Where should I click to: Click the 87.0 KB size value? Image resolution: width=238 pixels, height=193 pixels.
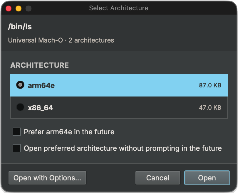pos(210,86)
